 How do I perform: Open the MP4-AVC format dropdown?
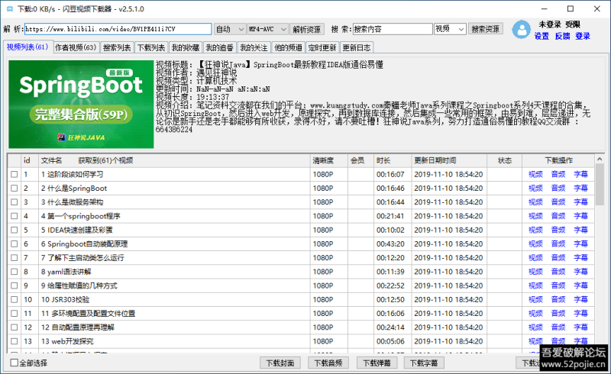pos(268,29)
